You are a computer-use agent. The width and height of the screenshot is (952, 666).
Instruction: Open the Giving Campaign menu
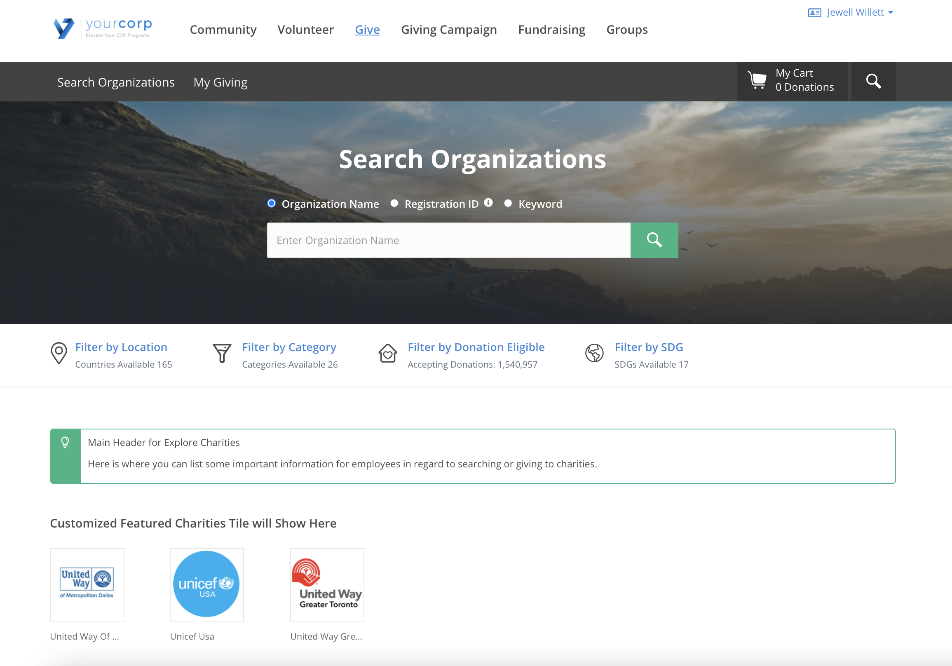pyautogui.click(x=449, y=29)
